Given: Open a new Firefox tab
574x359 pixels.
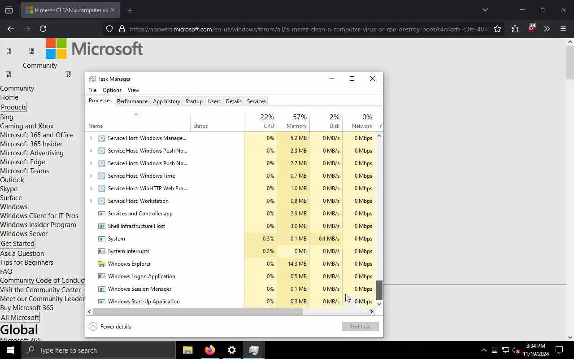Looking at the screenshot, I should click(130, 10).
